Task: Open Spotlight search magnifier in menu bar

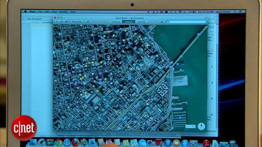Action: click(x=235, y=12)
